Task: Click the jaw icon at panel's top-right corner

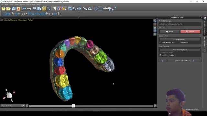Action: point(205,18)
